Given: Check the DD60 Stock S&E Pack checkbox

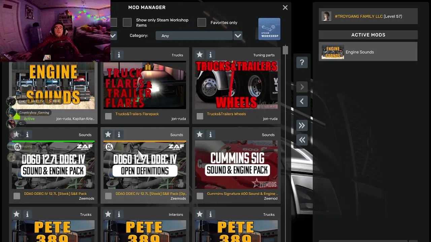Looking at the screenshot, I should [16, 196].
